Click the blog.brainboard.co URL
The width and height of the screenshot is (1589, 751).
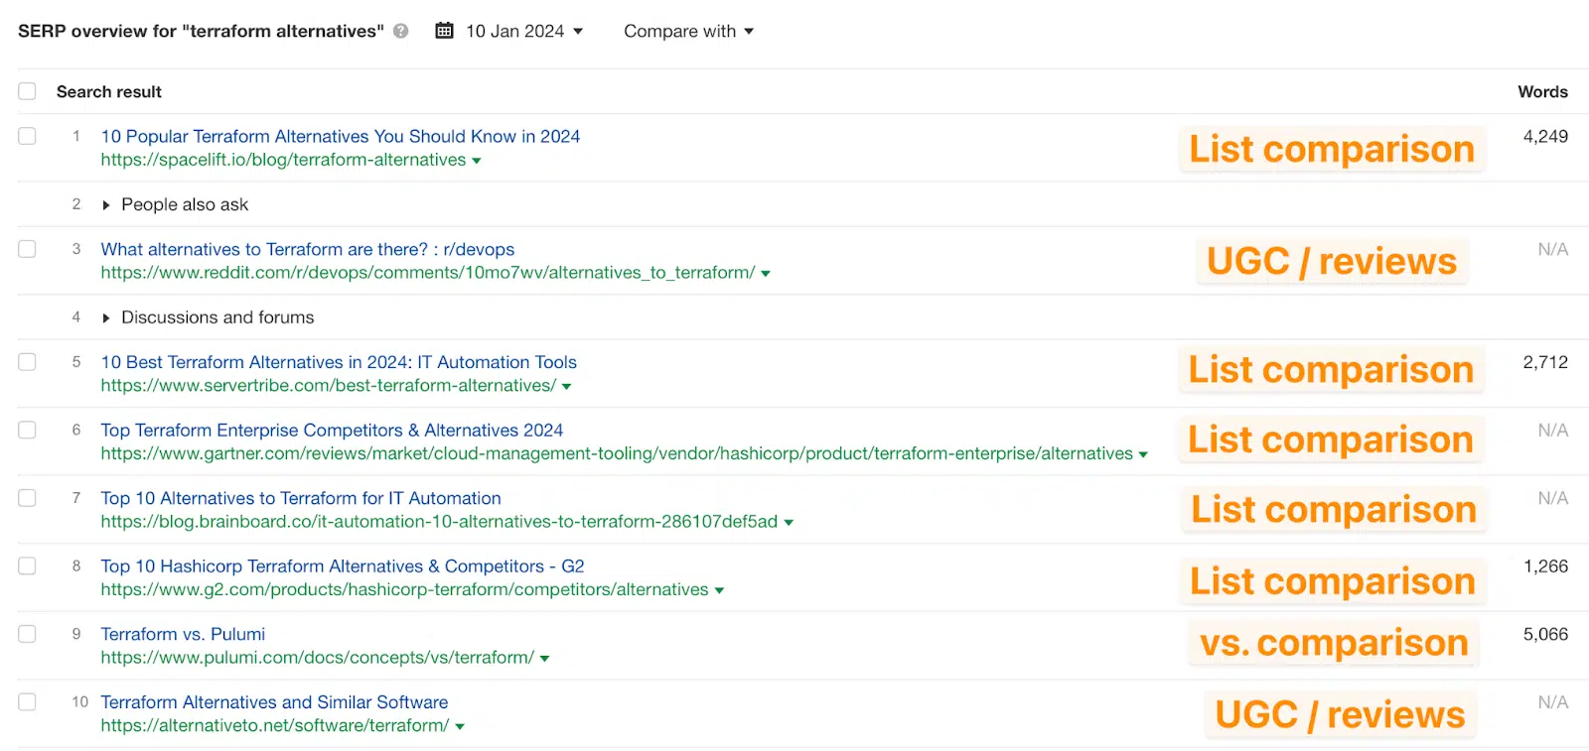coord(439,522)
